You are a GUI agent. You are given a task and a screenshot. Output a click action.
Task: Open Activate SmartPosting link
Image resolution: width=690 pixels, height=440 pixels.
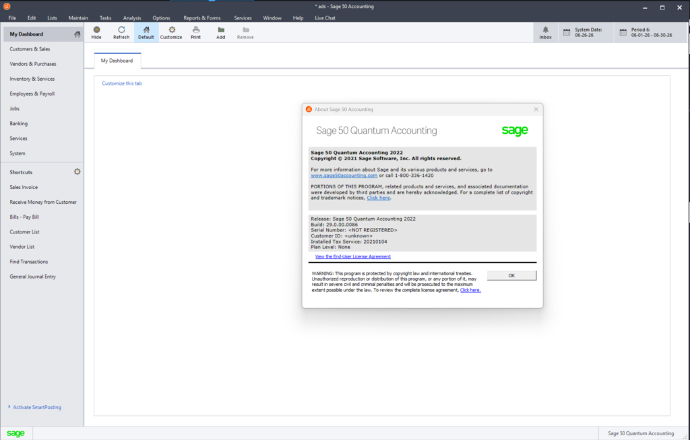pyautogui.click(x=37, y=408)
